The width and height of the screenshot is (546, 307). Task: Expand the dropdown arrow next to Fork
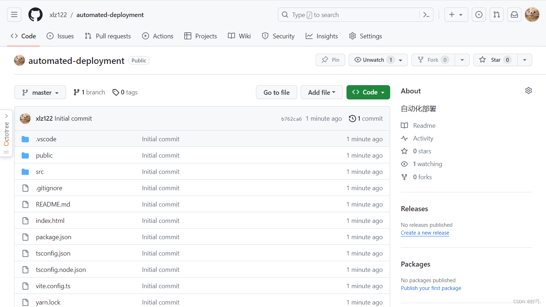click(462, 60)
